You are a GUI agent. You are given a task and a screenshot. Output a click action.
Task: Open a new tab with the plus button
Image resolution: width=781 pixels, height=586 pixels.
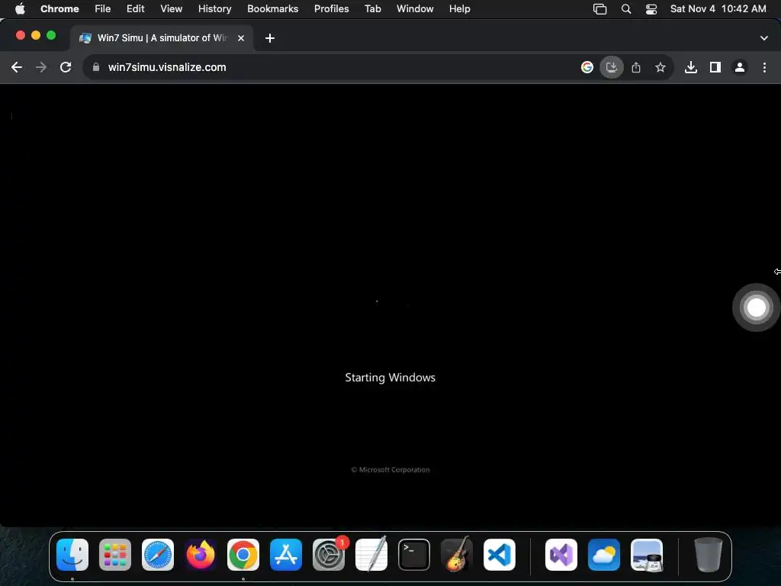click(270, 38)
